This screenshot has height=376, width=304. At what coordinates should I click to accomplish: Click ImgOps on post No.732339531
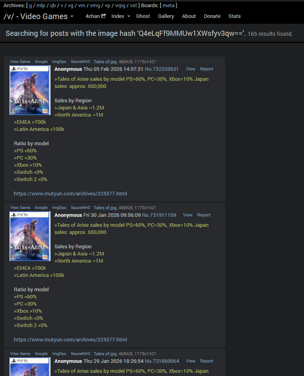coord(59,62)
